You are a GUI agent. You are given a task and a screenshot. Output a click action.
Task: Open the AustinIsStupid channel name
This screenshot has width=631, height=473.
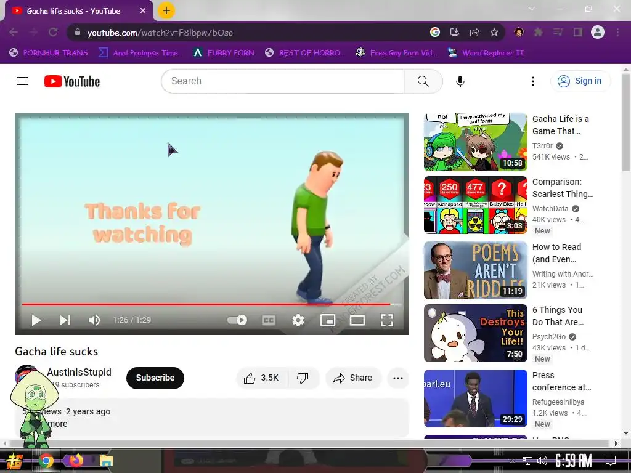tap(79, 372)
